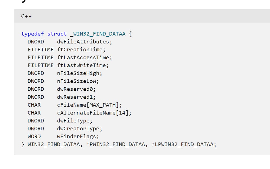Click the ftLastAccessTime member
The image size is (270, 169).
84,58
